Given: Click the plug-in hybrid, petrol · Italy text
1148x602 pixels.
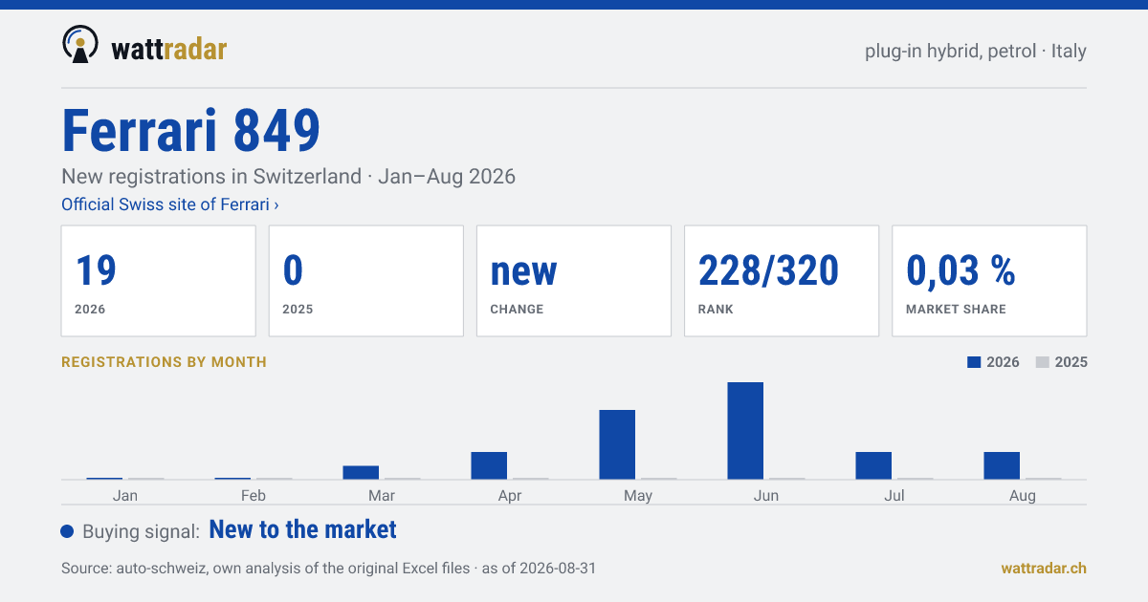Looking at the screenshot, I should [x=976, y=51].
